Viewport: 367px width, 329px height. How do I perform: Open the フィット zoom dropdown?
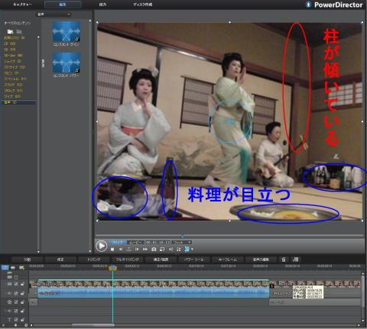click(x=182, y=242)
